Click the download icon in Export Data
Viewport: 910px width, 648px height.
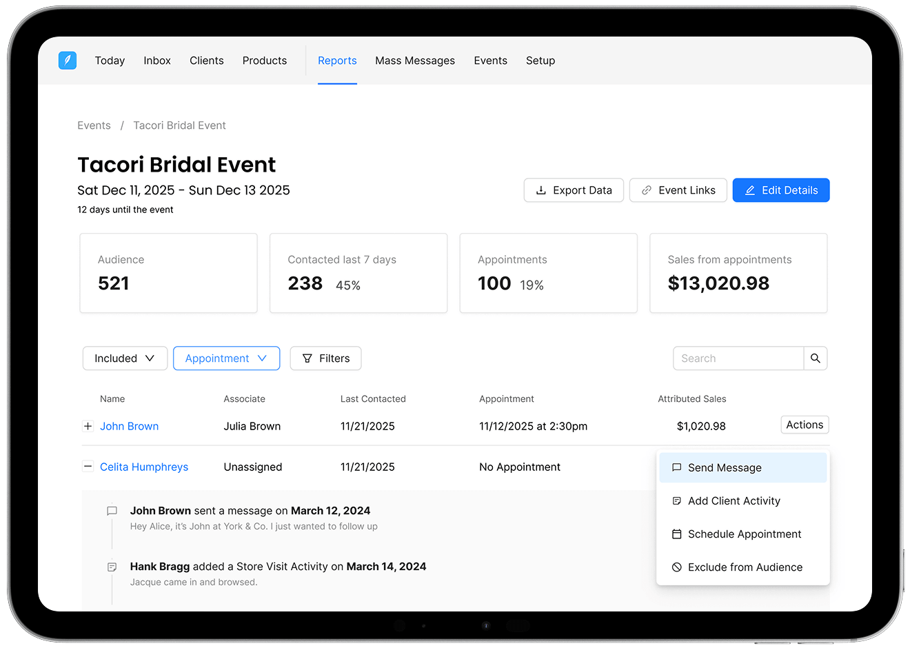[541, 190]
